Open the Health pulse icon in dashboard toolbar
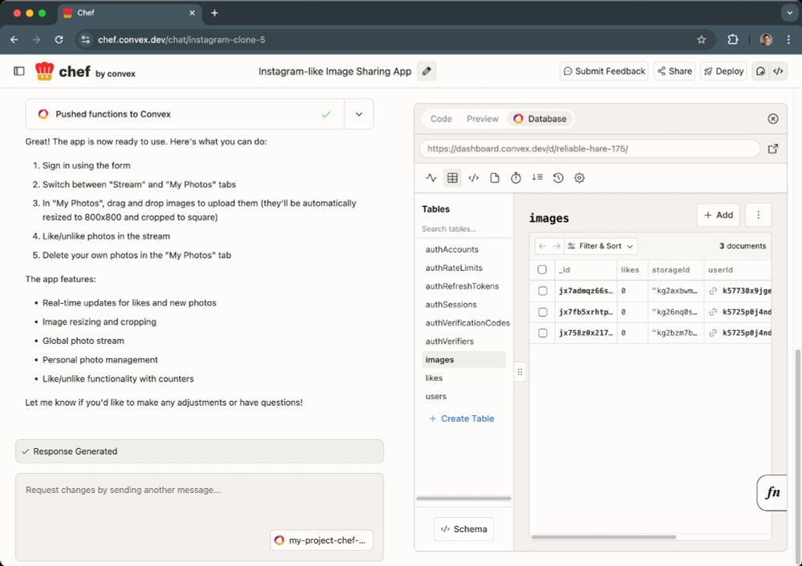The image size is (802, 566). pyautogui.click(x=431, y=178)
